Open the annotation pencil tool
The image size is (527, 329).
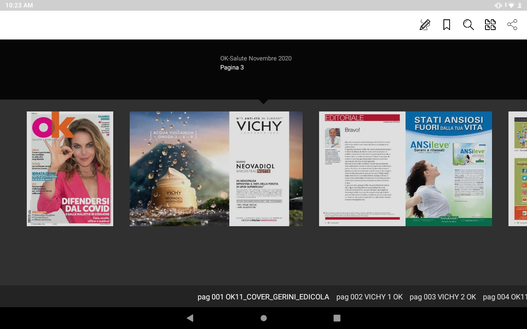(425, 25)
